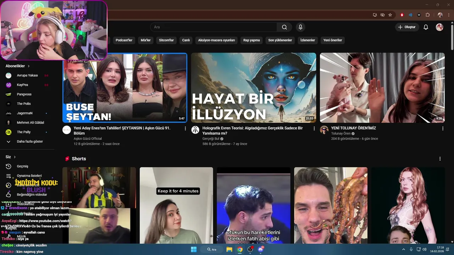Select the Mix'ler filter chip

146,40
